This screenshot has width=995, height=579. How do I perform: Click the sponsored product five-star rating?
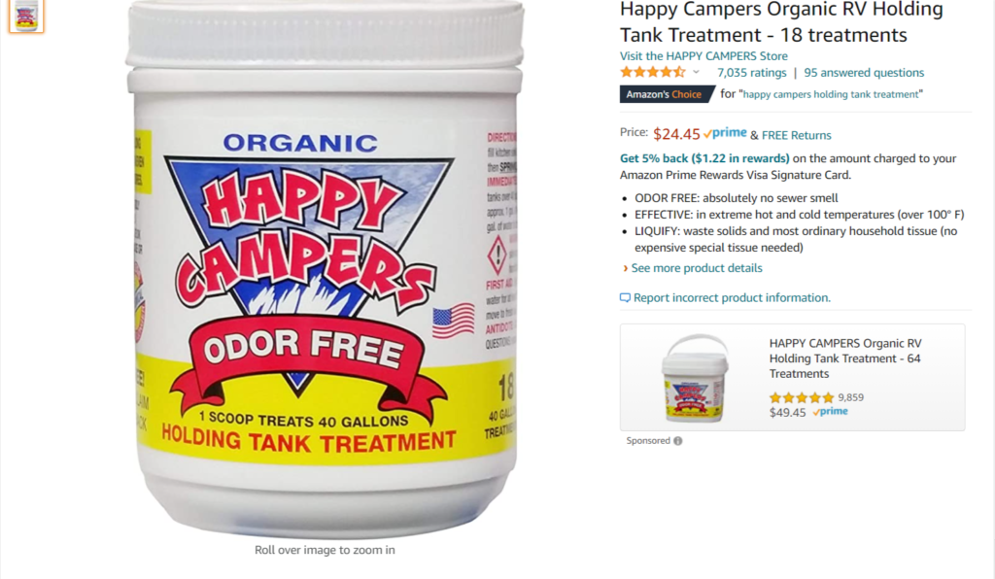(801, 397)
